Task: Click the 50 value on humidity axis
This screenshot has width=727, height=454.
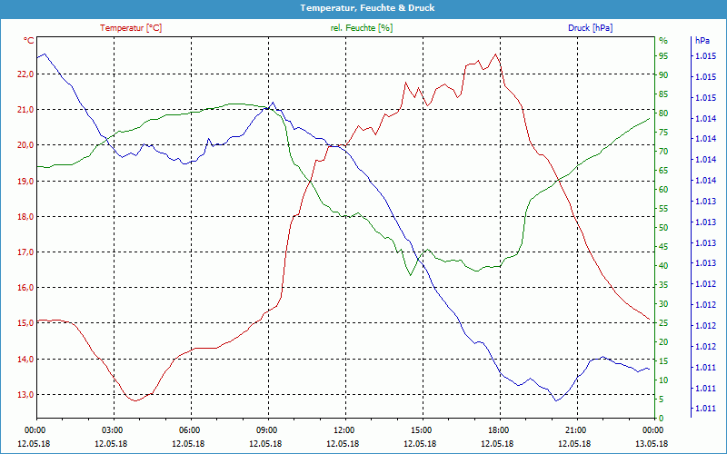Action: (663, 228)
